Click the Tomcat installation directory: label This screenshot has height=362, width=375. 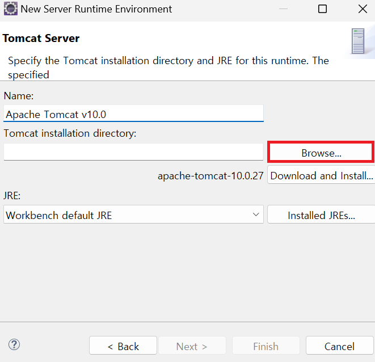coord(70,133)
